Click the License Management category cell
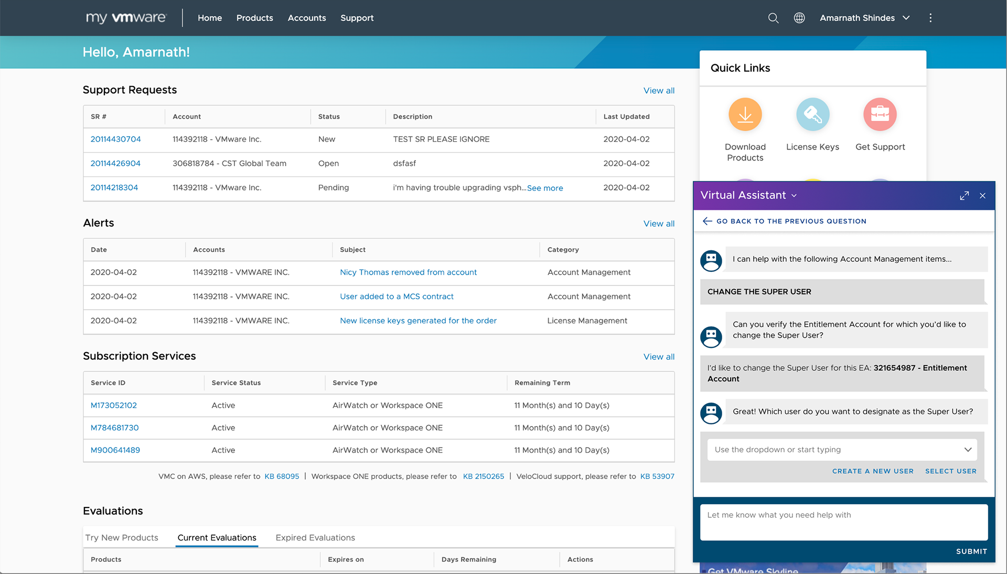The image size is (1007, 574). click(x=587, y=321)
